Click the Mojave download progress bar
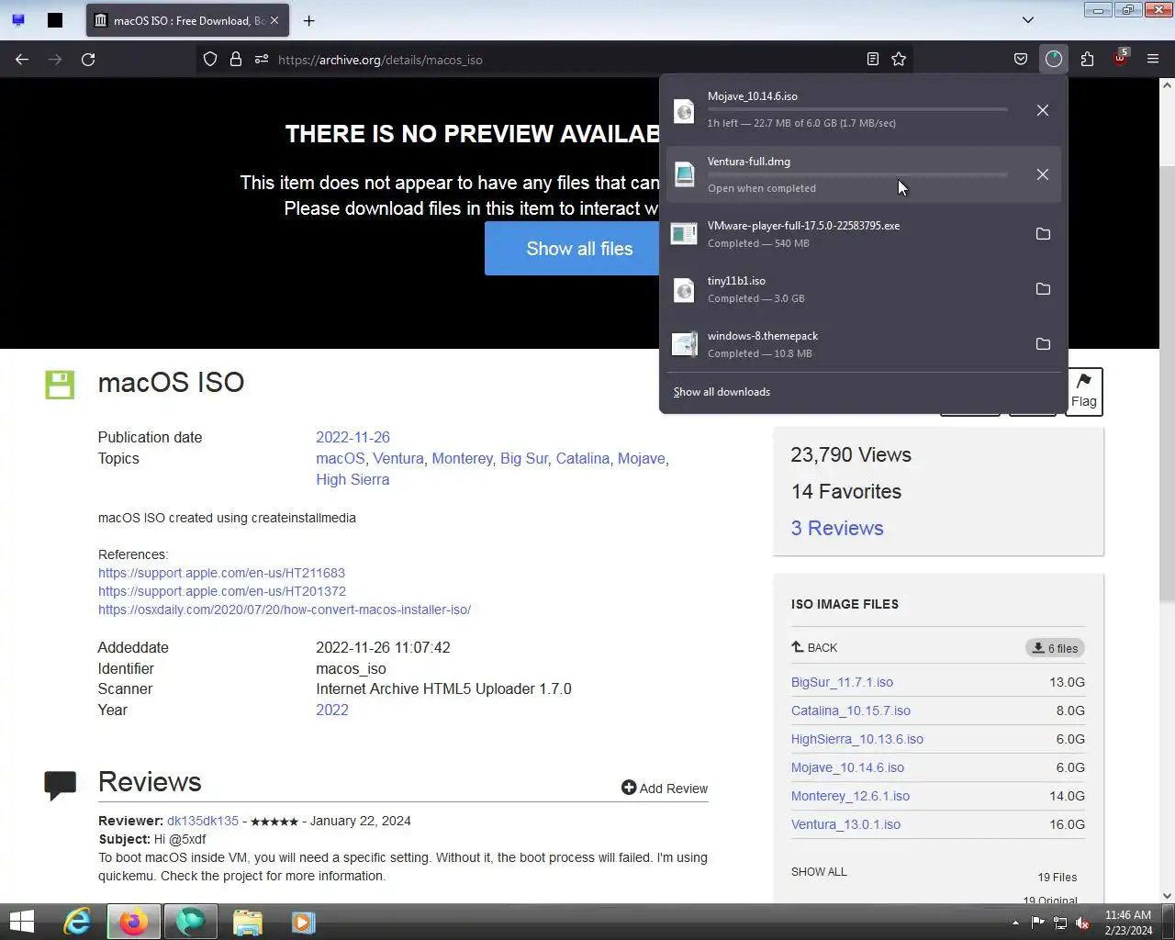 (x=857, y=109)
